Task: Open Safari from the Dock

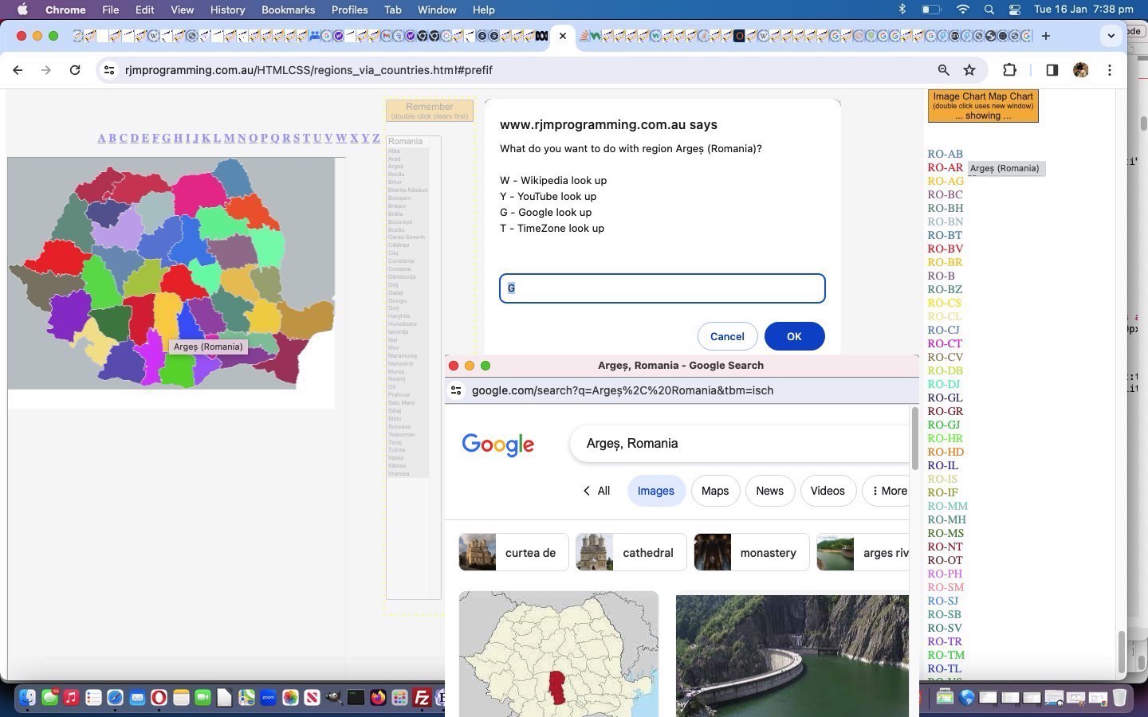Action: [115, 698]
